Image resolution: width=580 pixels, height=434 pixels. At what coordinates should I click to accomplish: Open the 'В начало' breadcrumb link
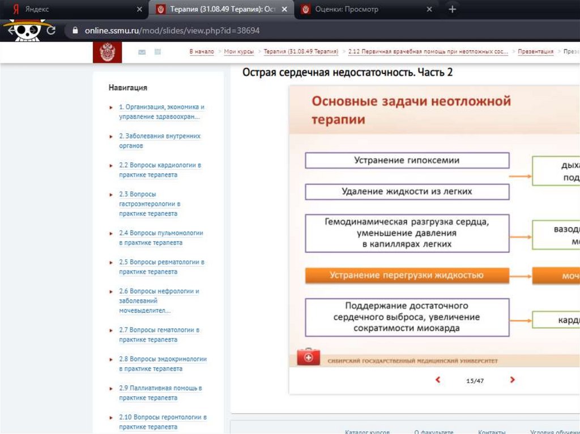tap(202, 51)
